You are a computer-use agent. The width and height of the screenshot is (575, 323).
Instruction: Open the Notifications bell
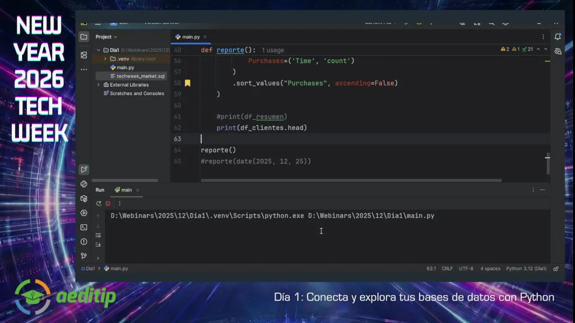tap(558, 37)
